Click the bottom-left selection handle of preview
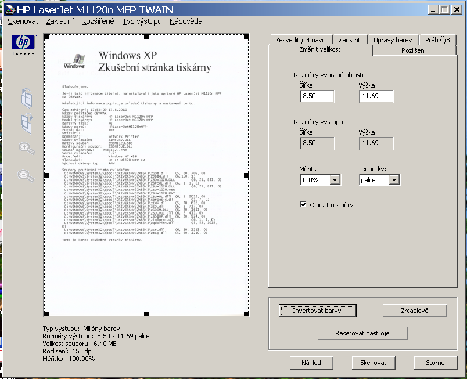The height and width of the screenshot is (379, 467). pyautogui.click(x=46, y=314)
